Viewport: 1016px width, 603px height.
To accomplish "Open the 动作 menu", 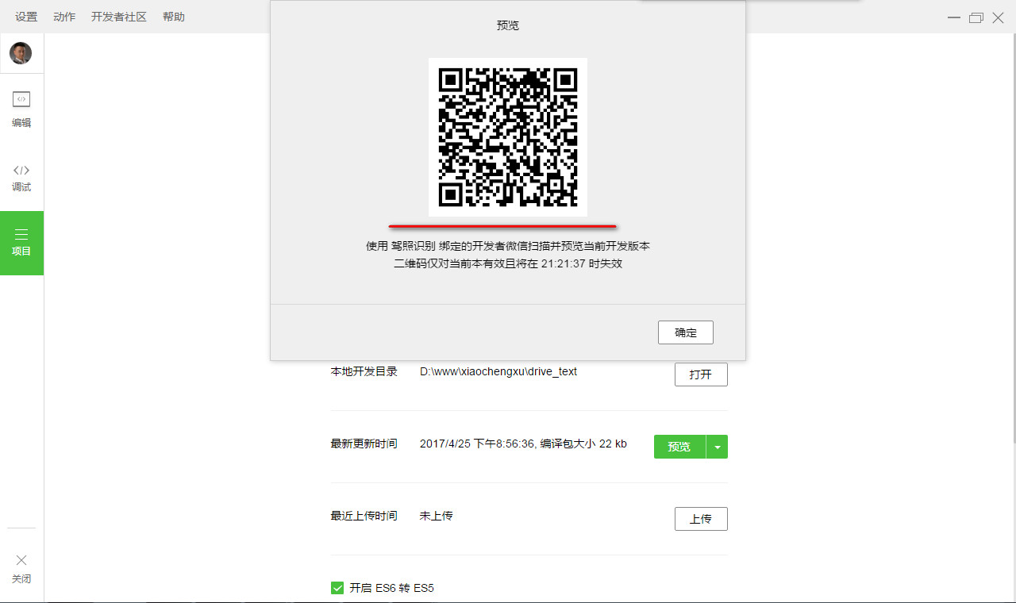I will [64, 17].
